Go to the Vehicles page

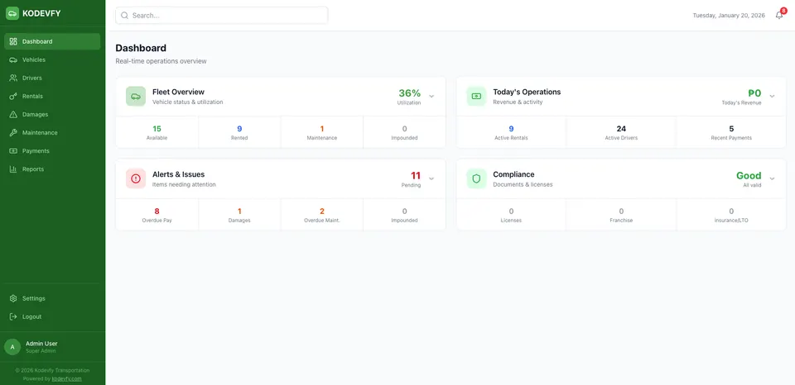click(52, 59)
